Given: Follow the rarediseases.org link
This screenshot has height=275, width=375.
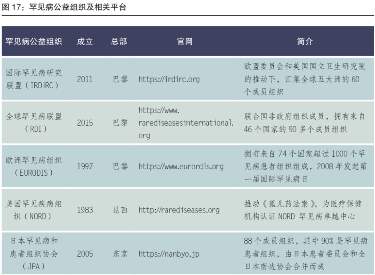Looking at the screenshot, I should pyautogui.click(x=179, y=210).
